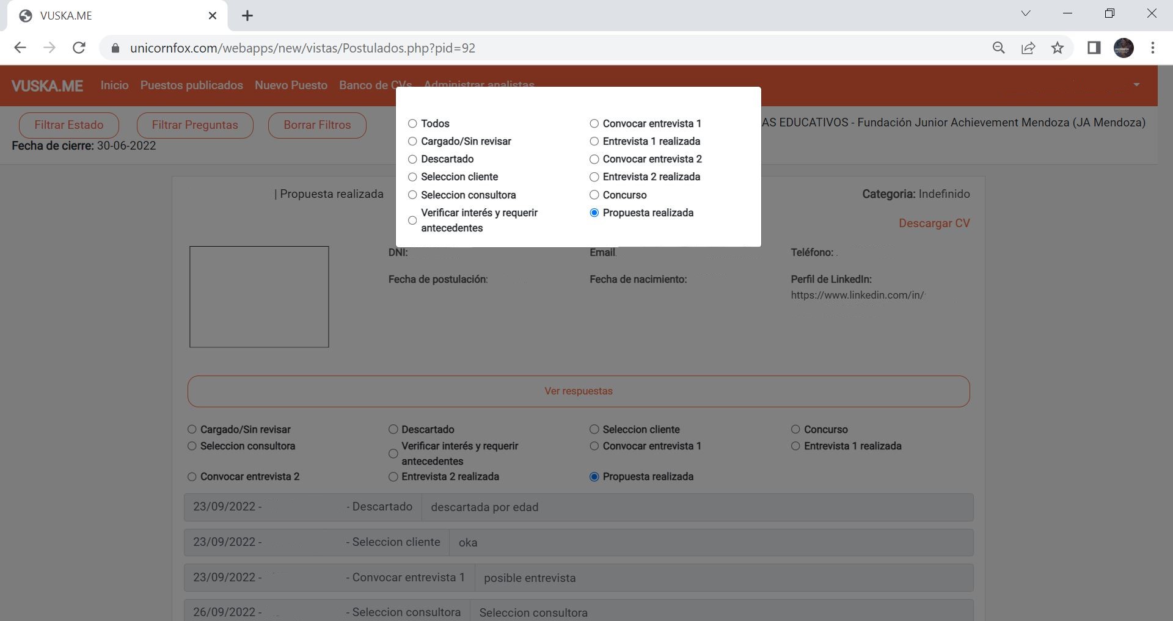Toggle the browser side panel icon
1173x621 pixels.
(1094, 48)
